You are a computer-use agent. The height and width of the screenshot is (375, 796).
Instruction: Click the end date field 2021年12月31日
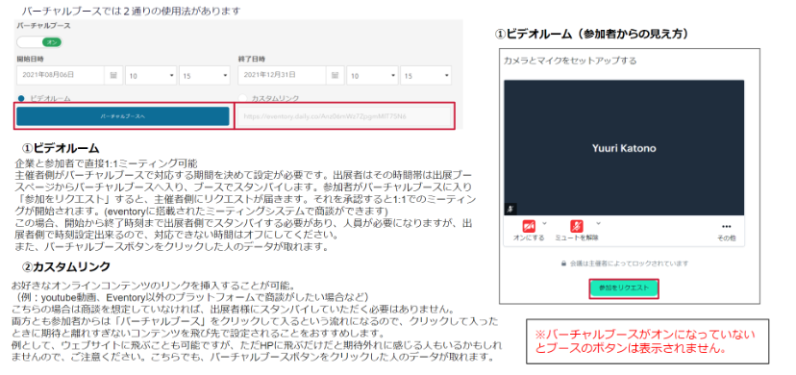283,75
